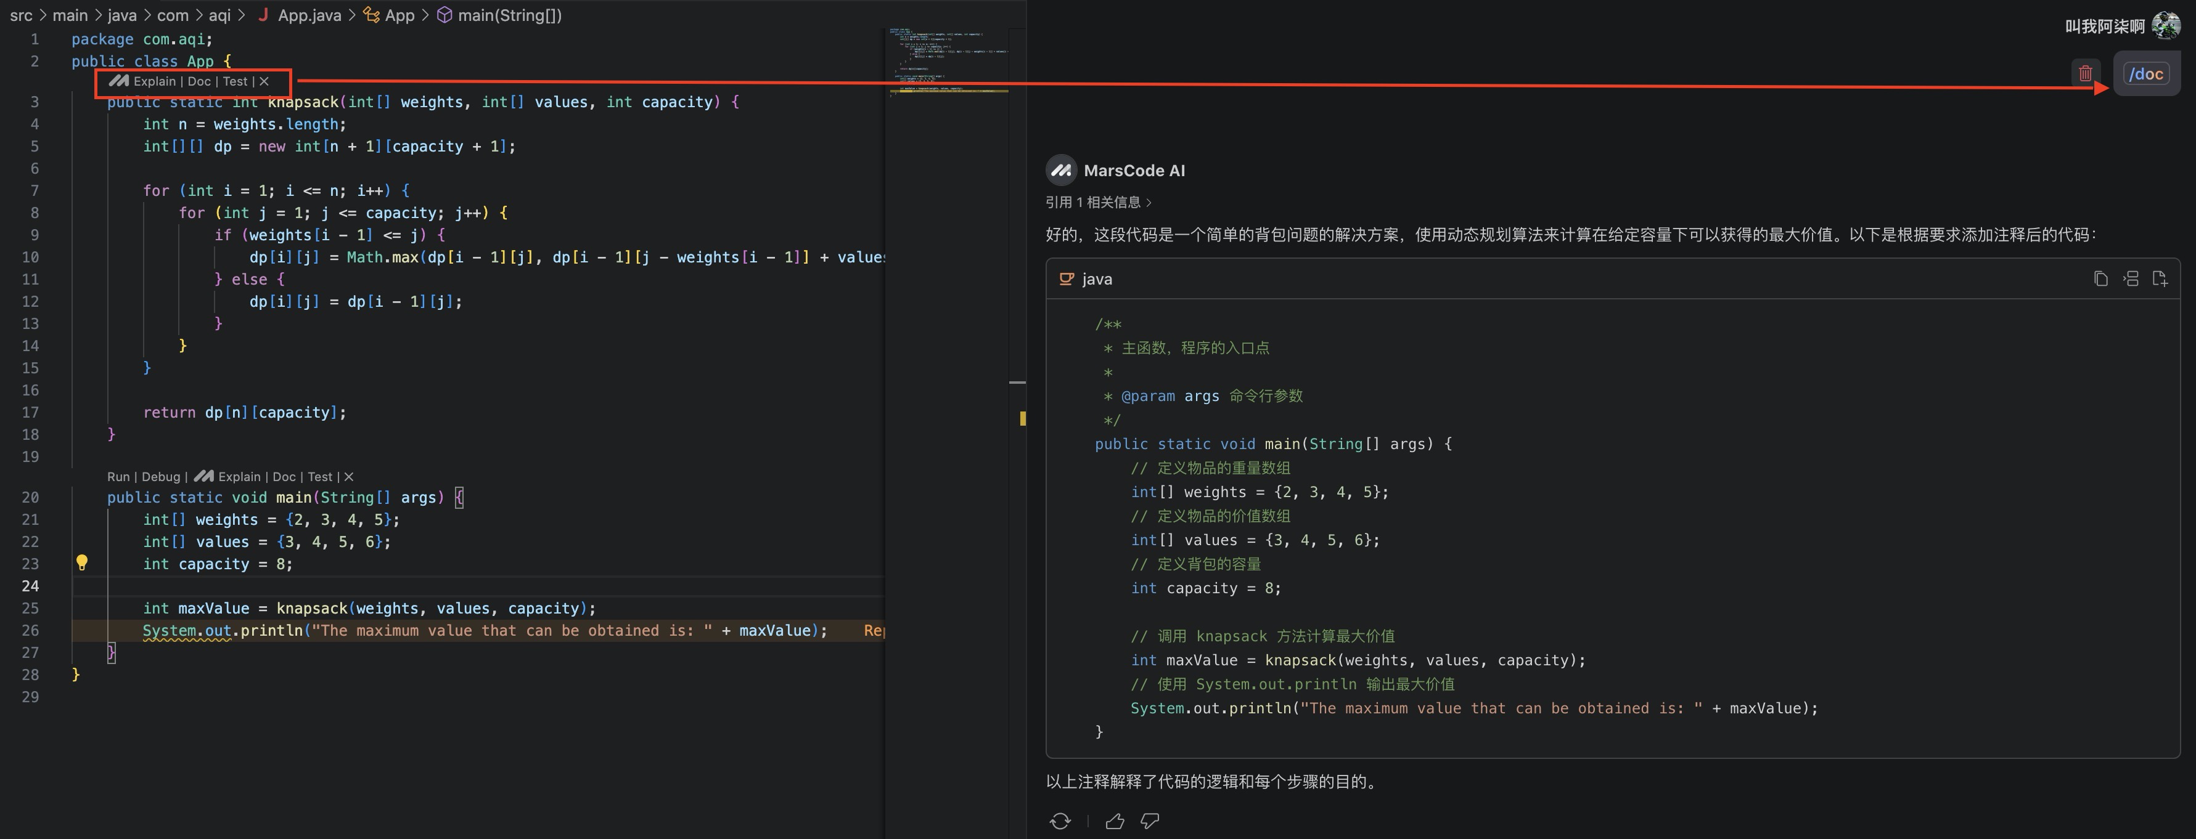The image size is (2196, 839).
Task: Click Doc above the knapsack method
Action: coord(199,81)
